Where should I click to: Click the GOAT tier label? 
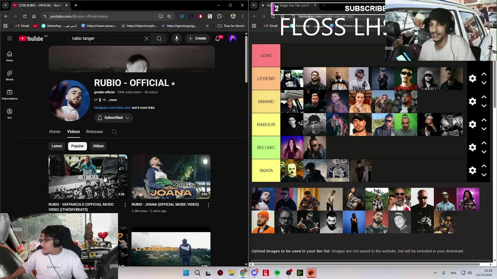click(x=266, y=56)
